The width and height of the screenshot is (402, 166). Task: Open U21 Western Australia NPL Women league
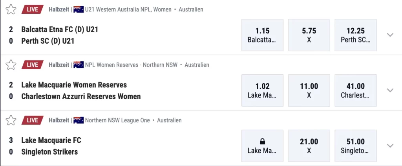(128, 9)
